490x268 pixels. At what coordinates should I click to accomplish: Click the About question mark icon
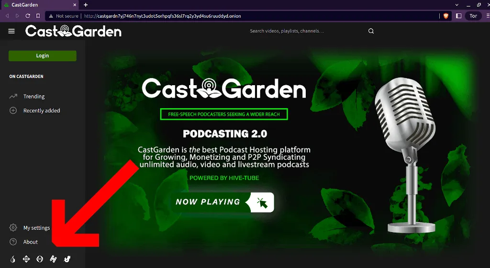13,242
